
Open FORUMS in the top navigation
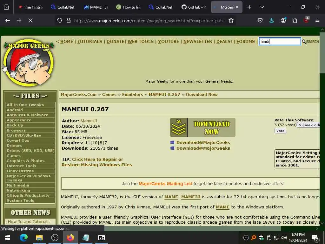click(245, 42)
